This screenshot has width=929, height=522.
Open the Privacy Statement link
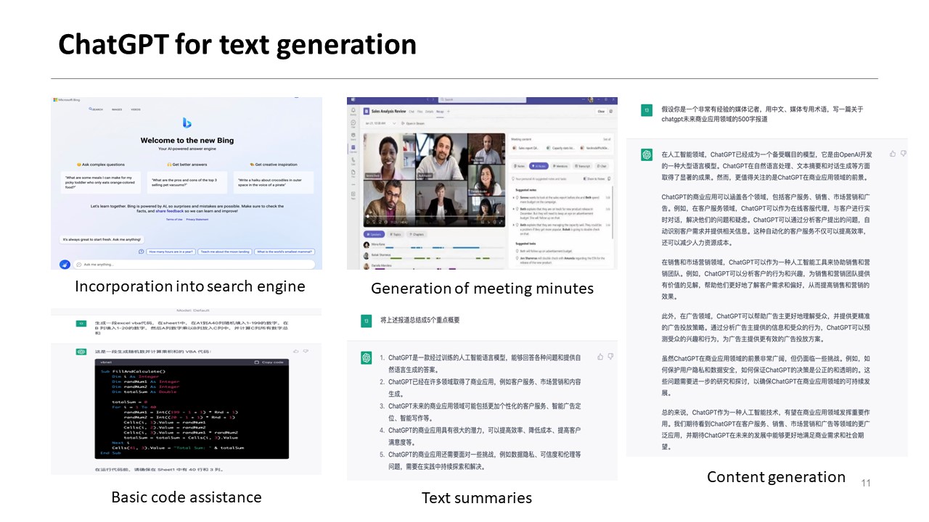click(197, 220)
